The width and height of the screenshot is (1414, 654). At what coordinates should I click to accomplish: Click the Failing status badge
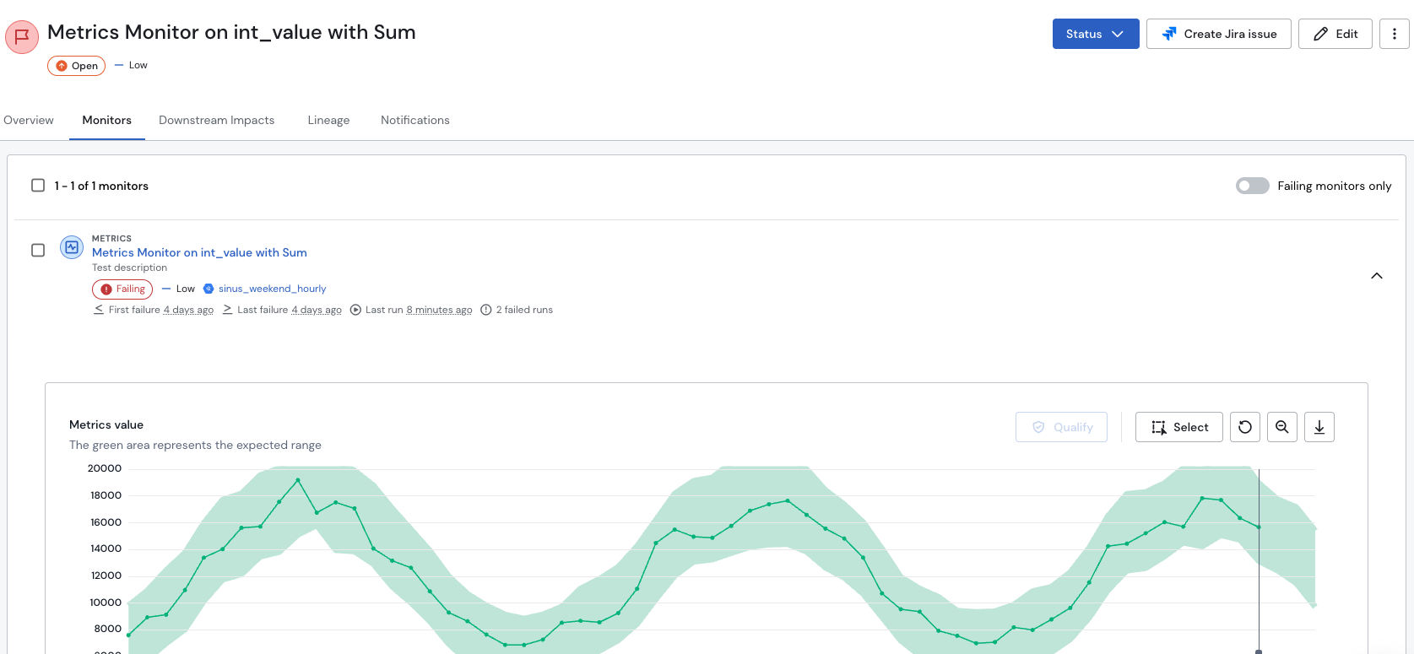(x=122, y=289)
